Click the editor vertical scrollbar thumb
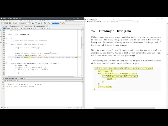Viewport: 168px width, 126px height. [82, 43]
